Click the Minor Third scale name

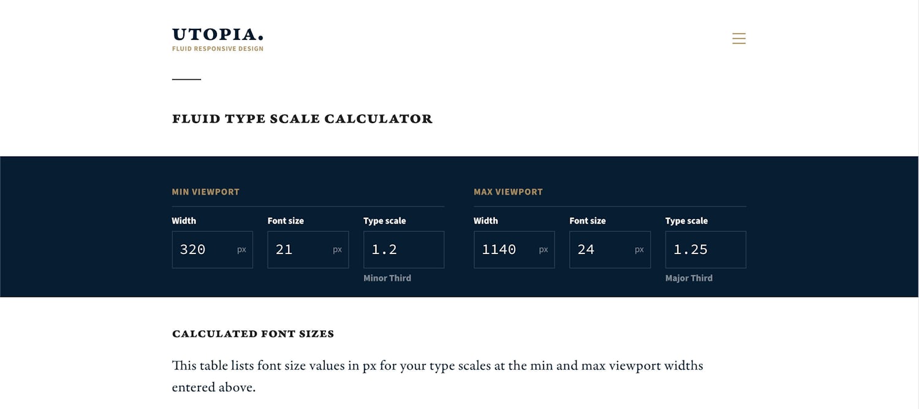point(387,278)
